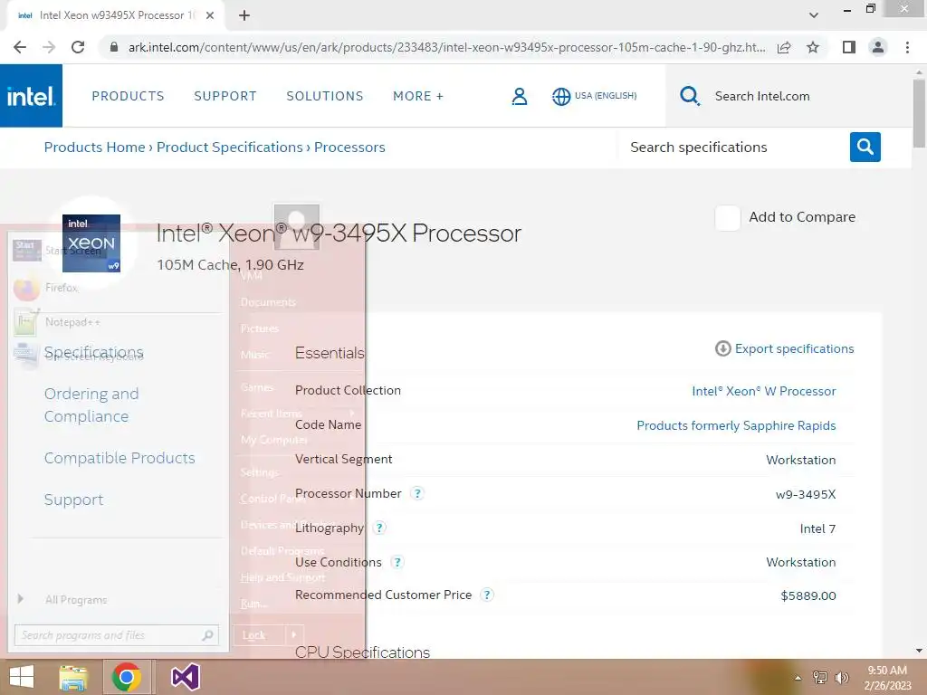Tick the Add to Compare checkbox
This screenshot has height=695, width=927.
[x=727, y=218]
